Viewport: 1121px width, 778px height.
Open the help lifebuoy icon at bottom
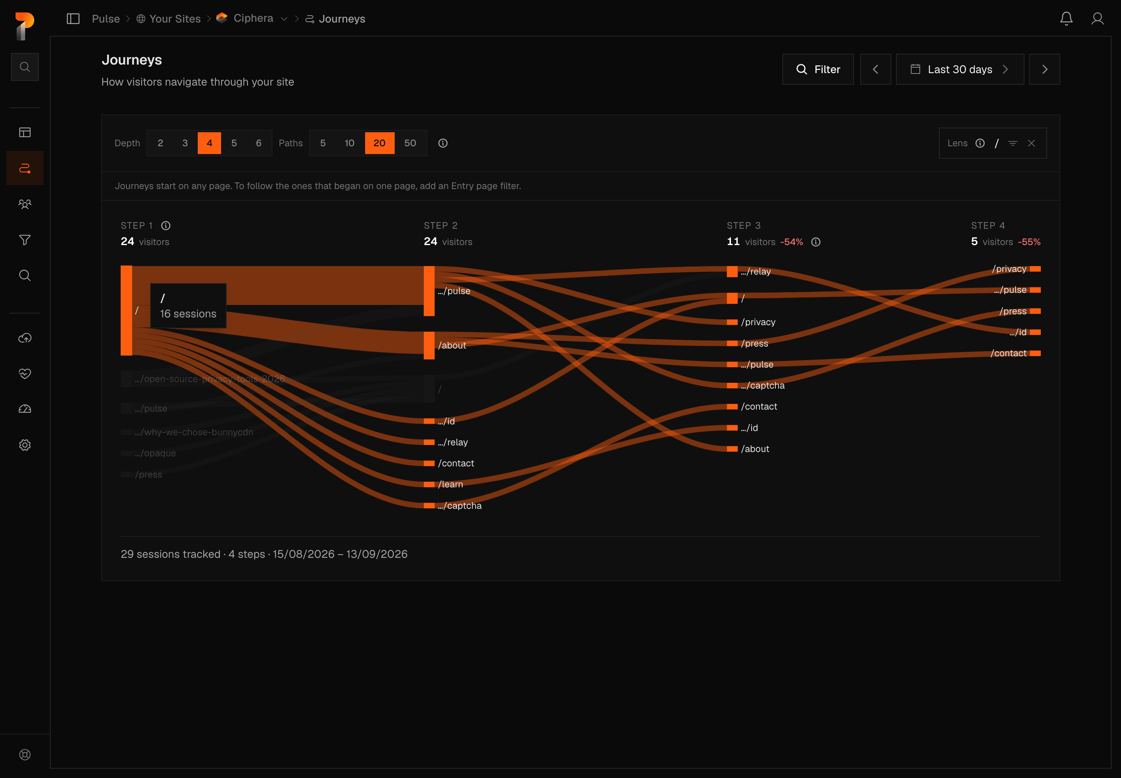click(x=25, y=755)
